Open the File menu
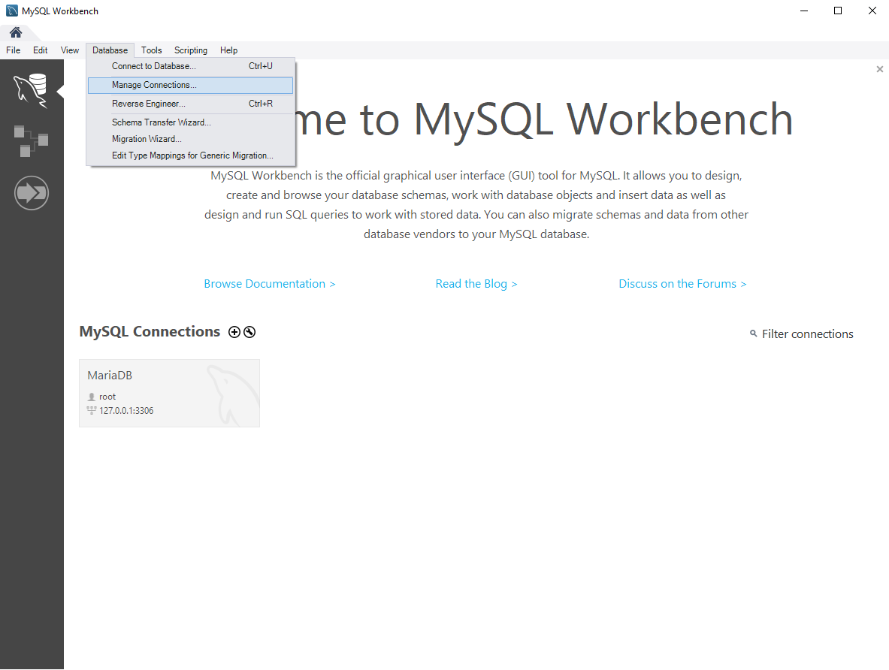Screen dimensions: 889x670 point(13,50)
